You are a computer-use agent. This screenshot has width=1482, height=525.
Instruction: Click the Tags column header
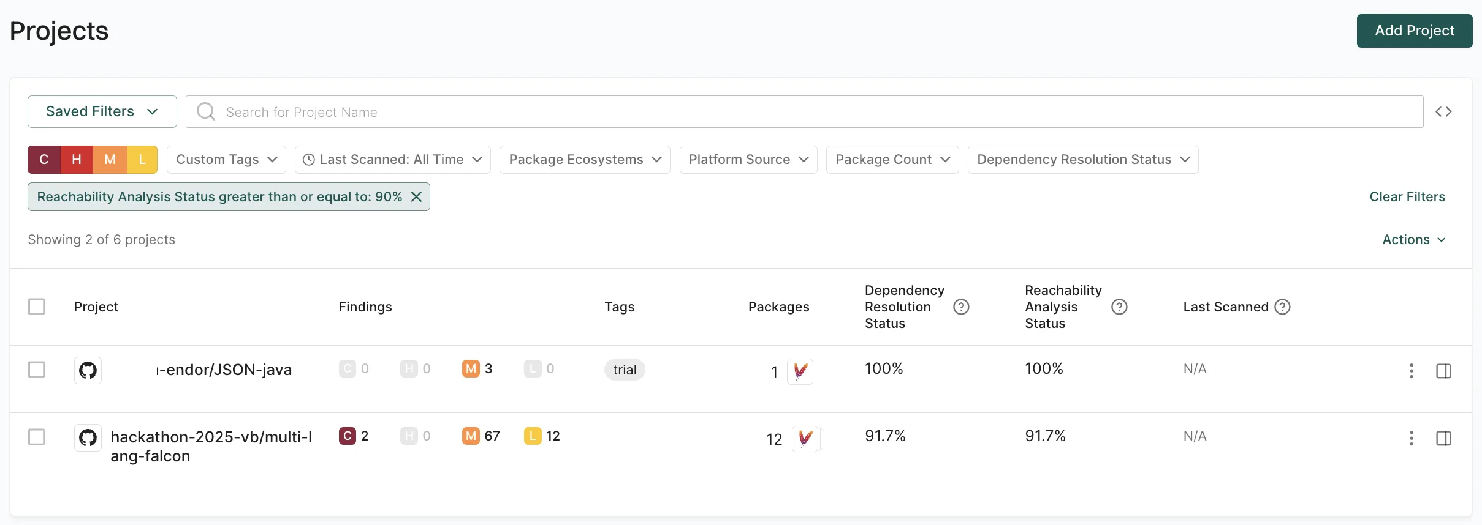tap(619, 307)
